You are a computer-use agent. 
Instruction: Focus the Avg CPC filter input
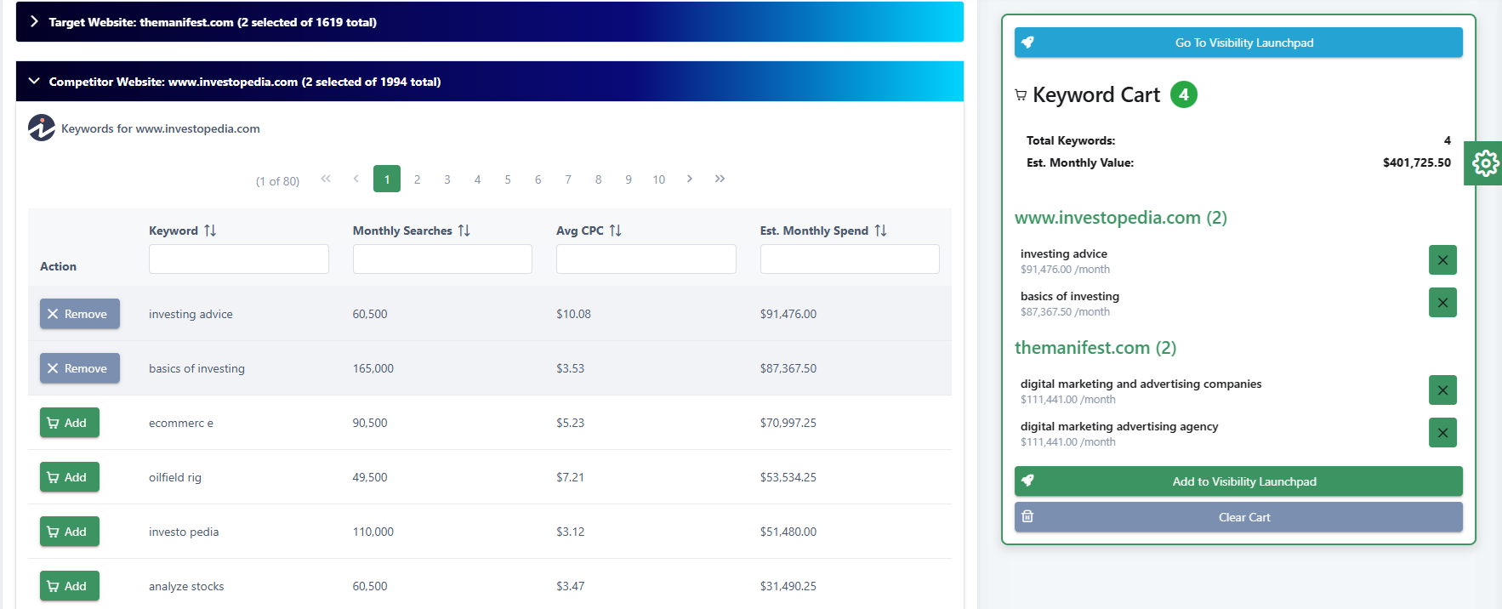click(646, 259)
